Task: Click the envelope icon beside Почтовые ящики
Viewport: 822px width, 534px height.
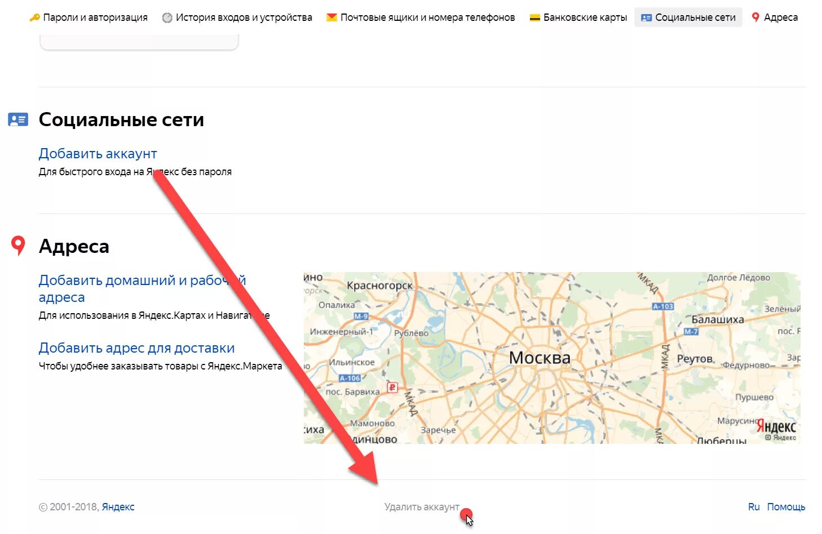Action: (x=332, y=17)
